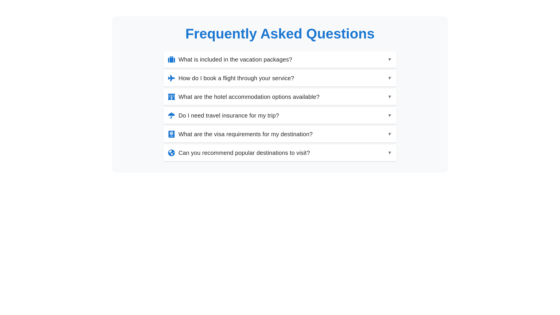Toggle the visa requirements dropdown arrow
Image resolution: width=560 pixels, height=315 pixels.
click(389, 134)
